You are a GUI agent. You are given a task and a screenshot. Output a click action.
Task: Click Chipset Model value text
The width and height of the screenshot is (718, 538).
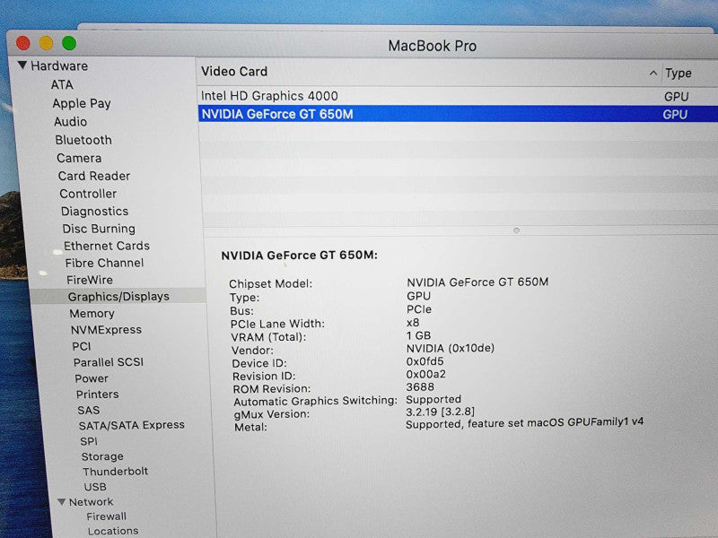[477, 282]
